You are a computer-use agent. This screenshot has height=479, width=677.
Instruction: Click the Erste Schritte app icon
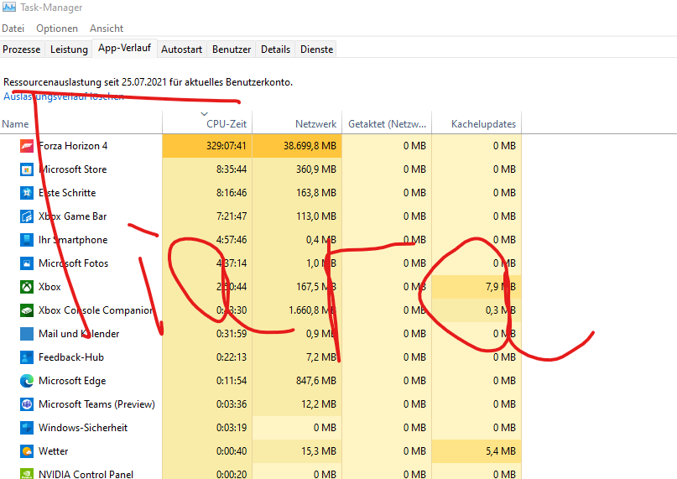(x=27, y=193)
